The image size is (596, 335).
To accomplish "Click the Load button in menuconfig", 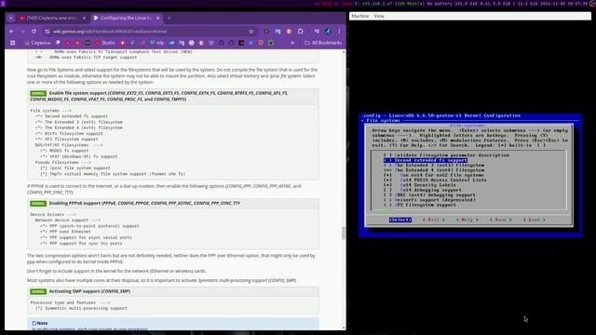I will tap(534, 220).
